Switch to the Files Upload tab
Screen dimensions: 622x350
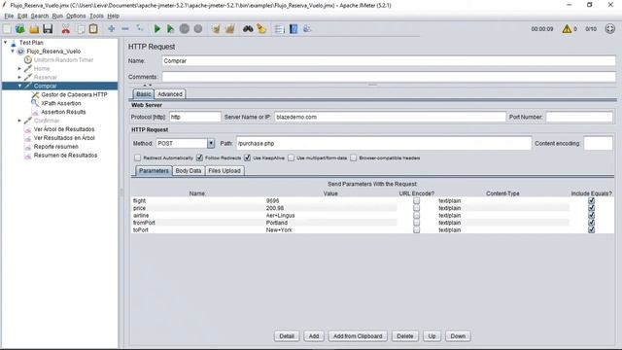[225, 171]
